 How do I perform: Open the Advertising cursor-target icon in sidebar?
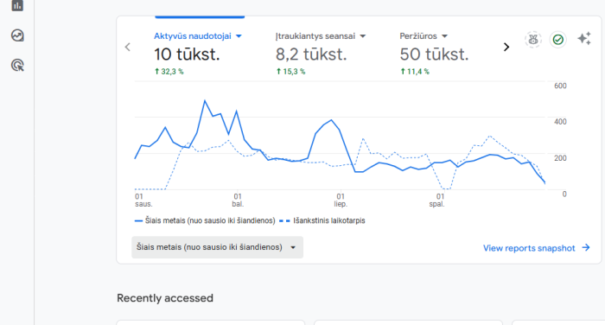[17, 65]
